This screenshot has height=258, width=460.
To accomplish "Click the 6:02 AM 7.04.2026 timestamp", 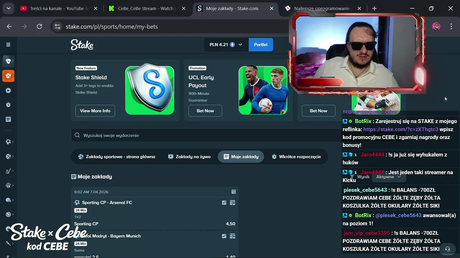I will [x=91, y=192].
